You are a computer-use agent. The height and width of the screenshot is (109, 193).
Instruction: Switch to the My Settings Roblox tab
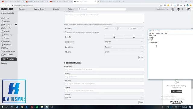[85, 2]
